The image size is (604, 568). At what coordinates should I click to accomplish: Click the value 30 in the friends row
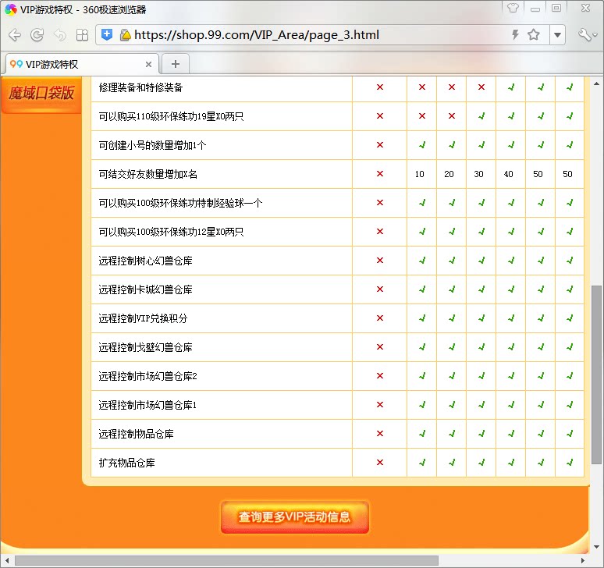[478, 174]
